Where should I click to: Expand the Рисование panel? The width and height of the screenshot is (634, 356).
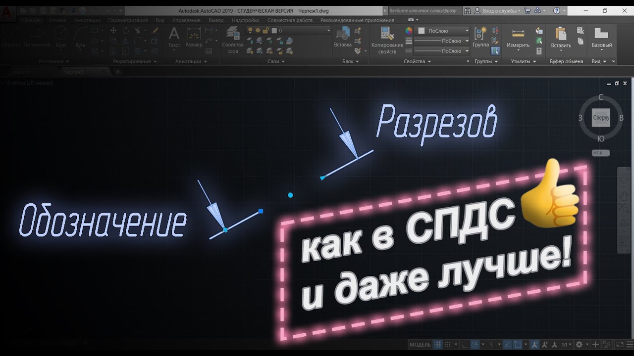pyautogui.click(x=53, y=62)
